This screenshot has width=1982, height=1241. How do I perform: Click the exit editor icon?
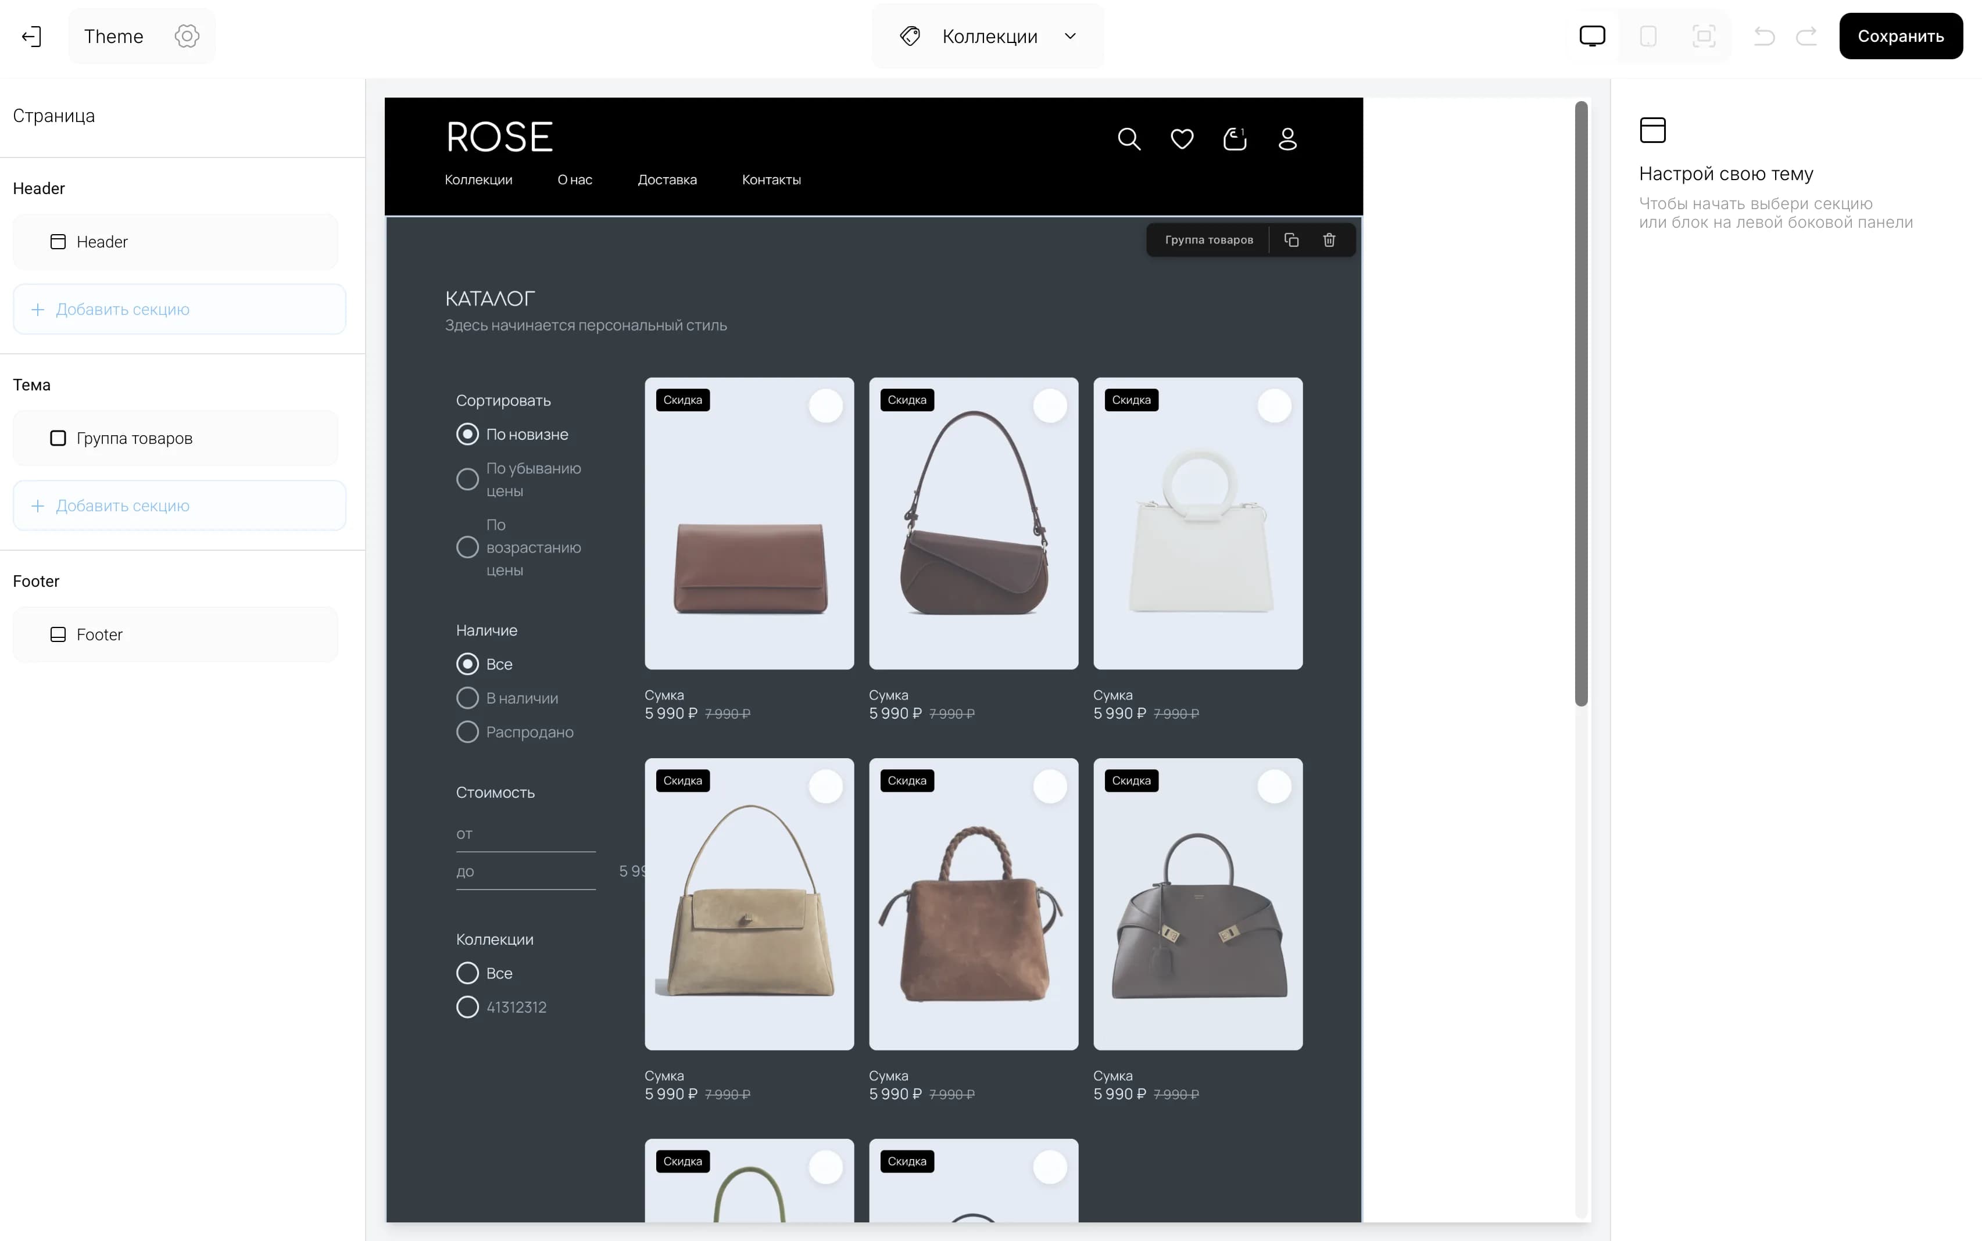point(31,36)
